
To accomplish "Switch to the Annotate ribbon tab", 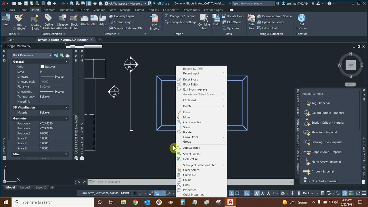I will (x=49, y=10).
